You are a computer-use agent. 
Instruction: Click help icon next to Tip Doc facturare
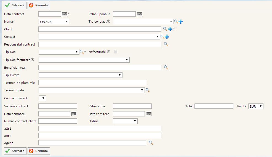pos(33,60)
